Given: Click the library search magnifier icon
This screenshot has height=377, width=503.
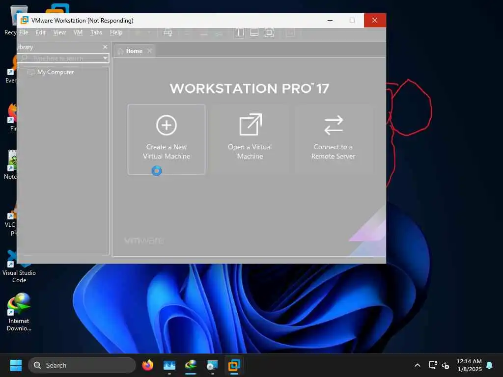Looking at the screenshot, I should pos(24,58).
